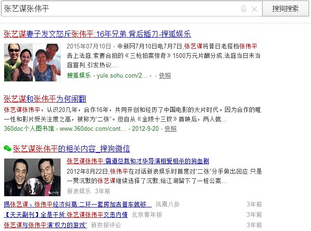The width and height of the screenshot is (311, 231).
Task: Click the microphone voice search icon
Action: (243, 9)
